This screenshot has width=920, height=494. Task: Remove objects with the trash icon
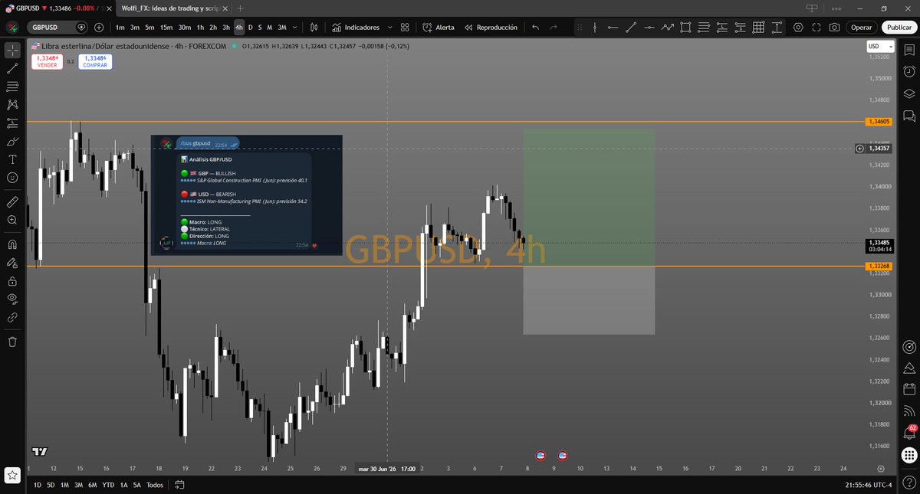point(12,342)
